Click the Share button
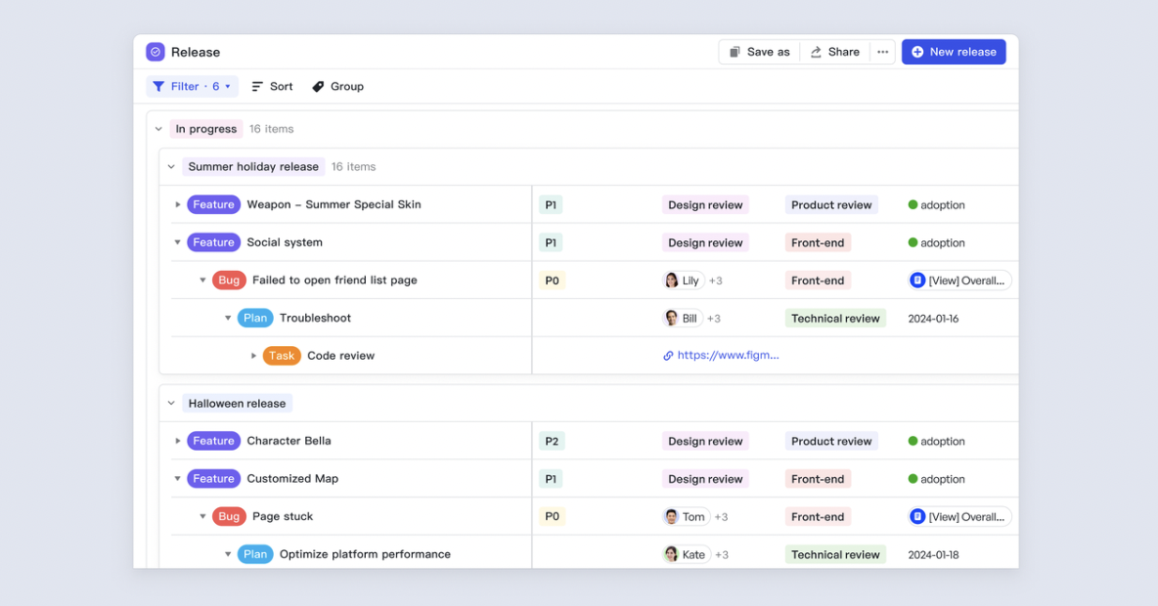 click(x=834, y=52)
